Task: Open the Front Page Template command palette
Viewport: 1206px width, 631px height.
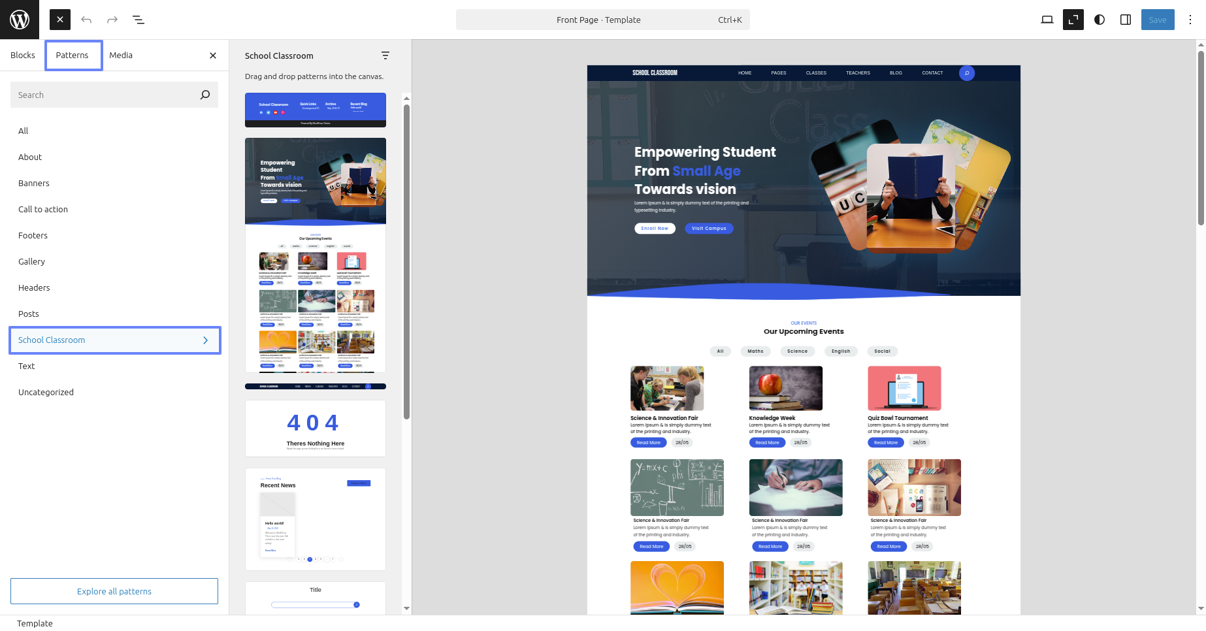Action: (x=602, y=20)
